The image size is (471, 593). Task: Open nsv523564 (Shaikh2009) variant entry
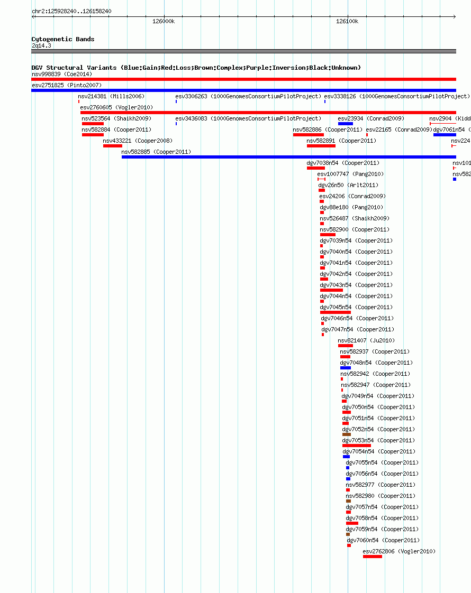point(116,118)
